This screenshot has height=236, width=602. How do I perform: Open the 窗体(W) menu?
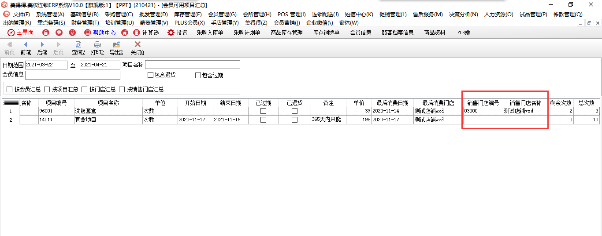(x=349, y=22)
